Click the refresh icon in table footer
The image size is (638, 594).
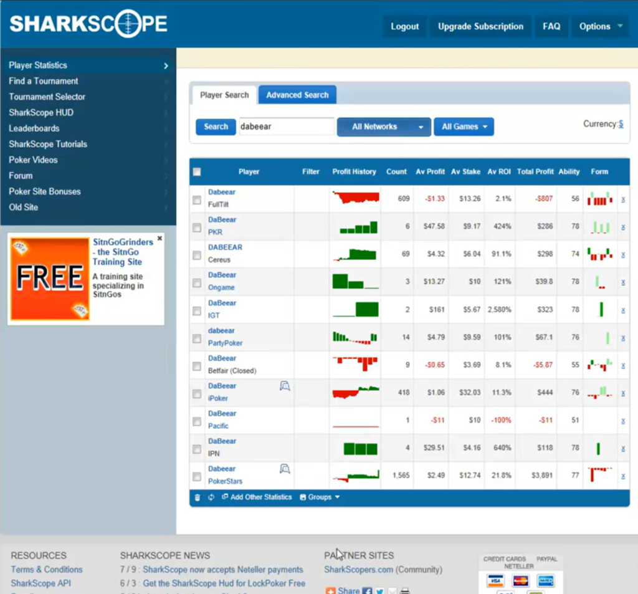[211, 497]
